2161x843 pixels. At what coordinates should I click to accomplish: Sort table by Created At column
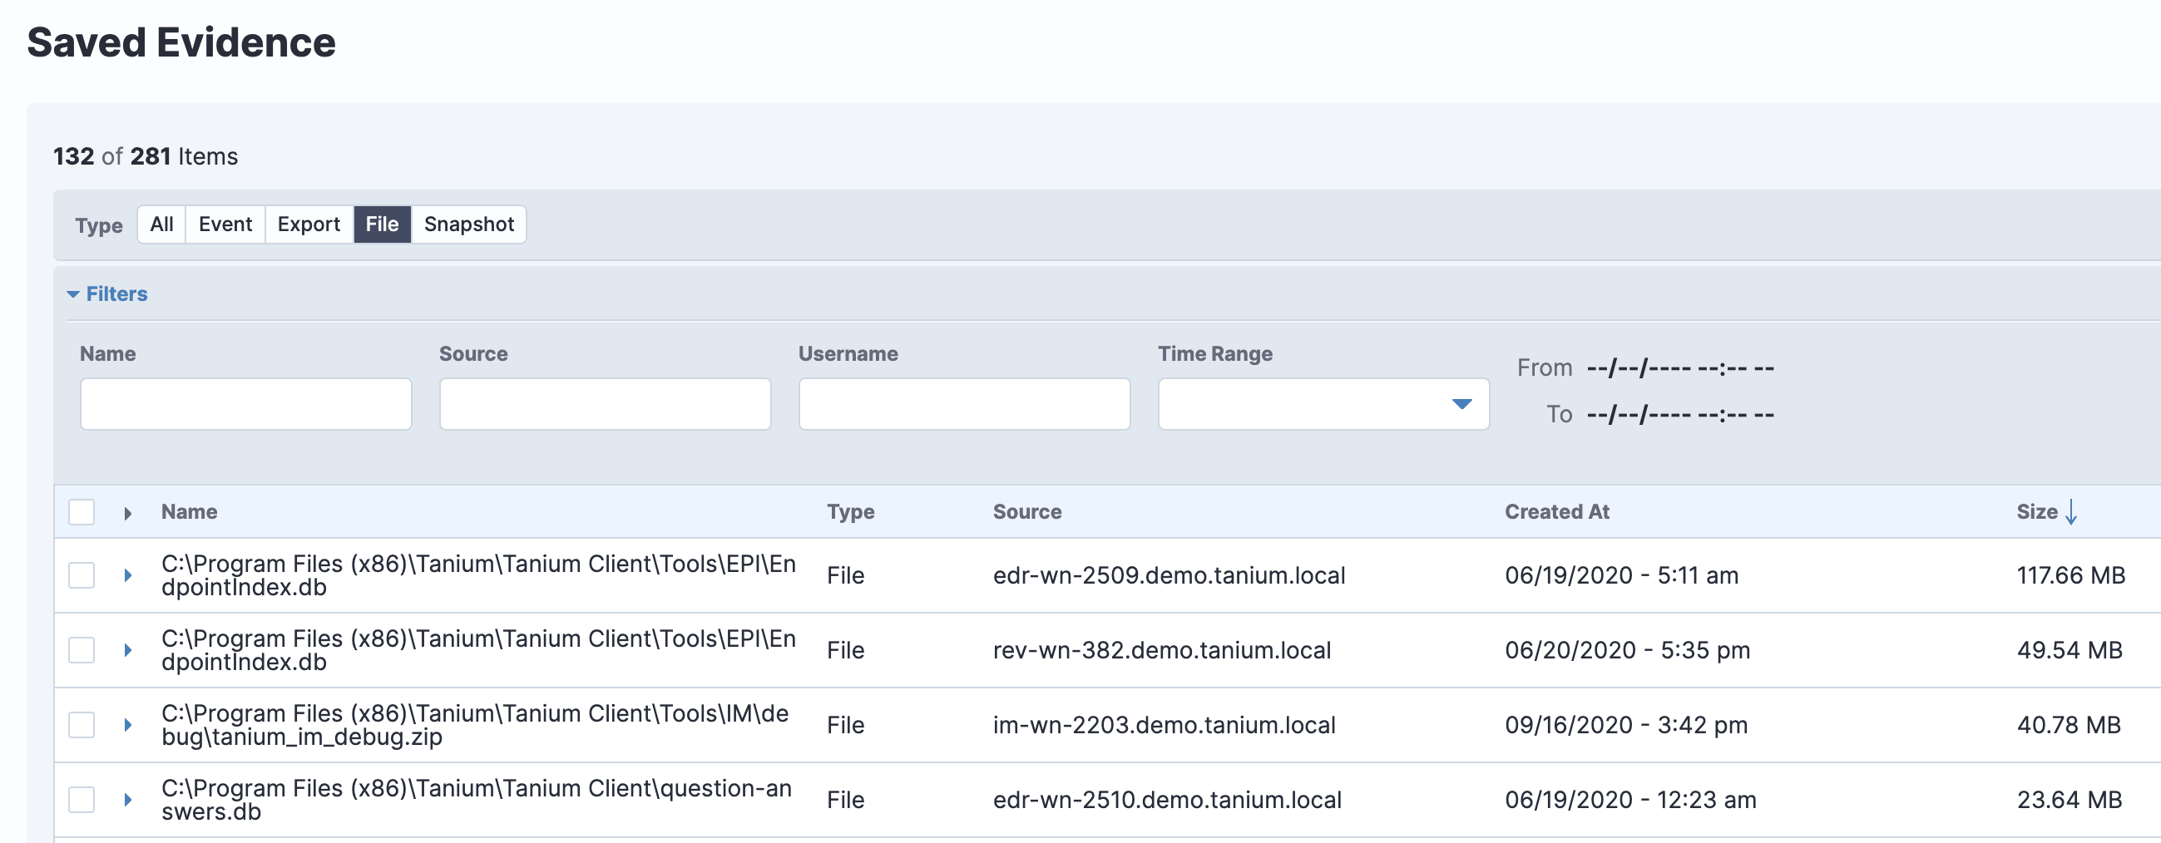(1556, 511)
